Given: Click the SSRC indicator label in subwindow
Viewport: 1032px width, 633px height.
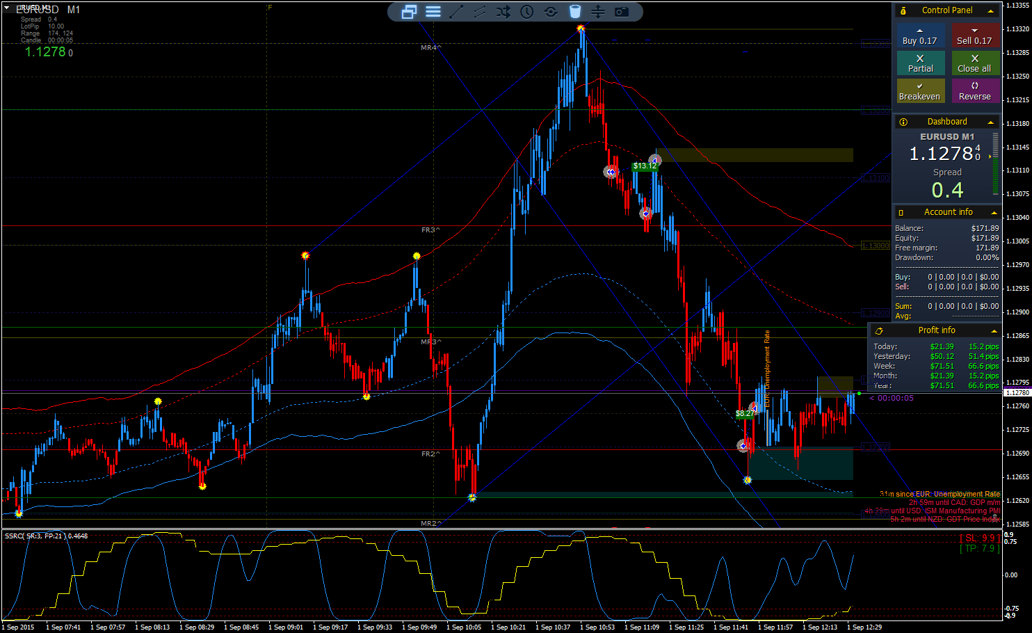Looking at the screenshot, I should pyautogui.click(x=46, y=536).
